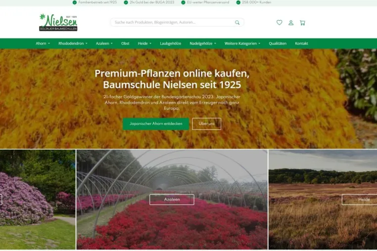Image resolution: width=377 pixels, height=251 pixels.
Task: Click the search magnifier icon
Action: point(237,22)
